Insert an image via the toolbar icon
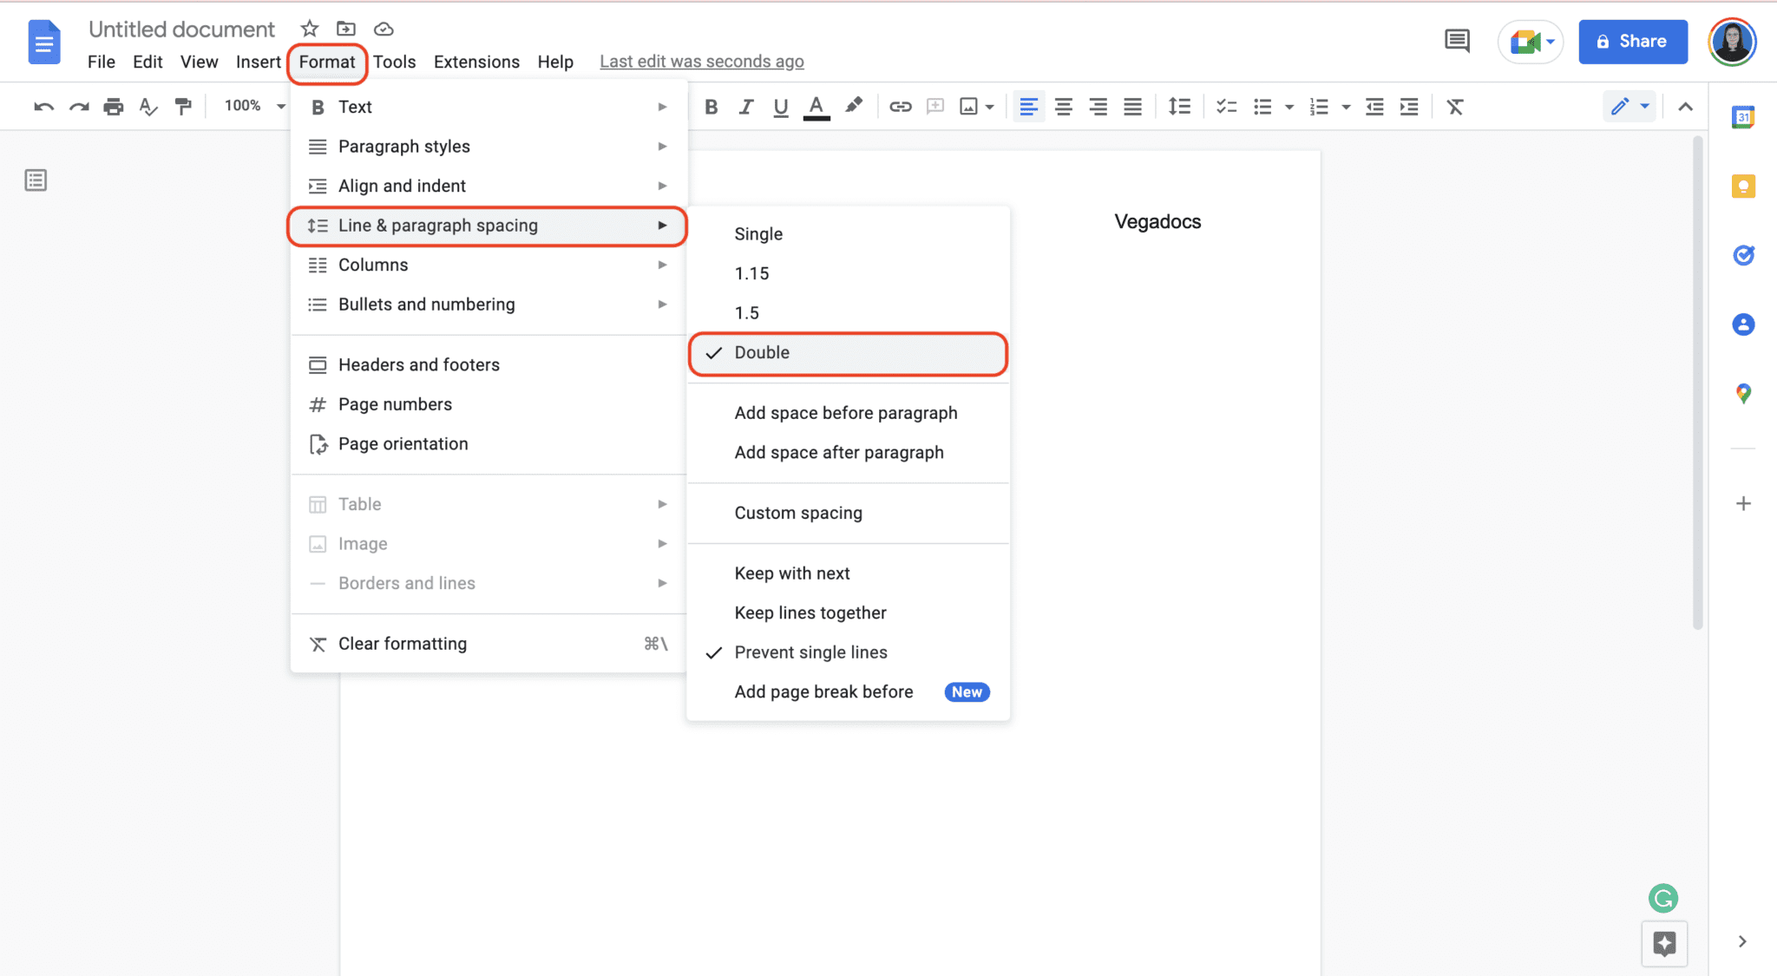Image resolution: width=1777 pixels, height=976 pixels. tap(971, 106)
